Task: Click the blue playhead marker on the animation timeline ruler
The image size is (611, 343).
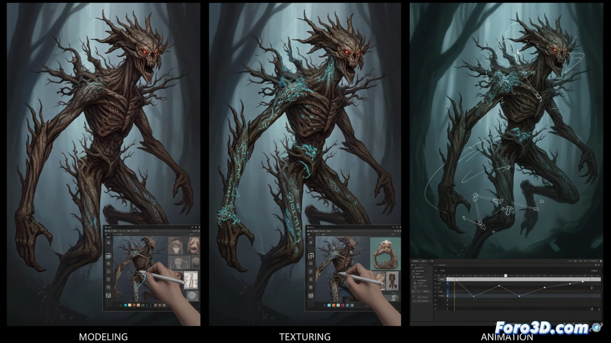Action: pyautogui.click(x=506, y=276)
